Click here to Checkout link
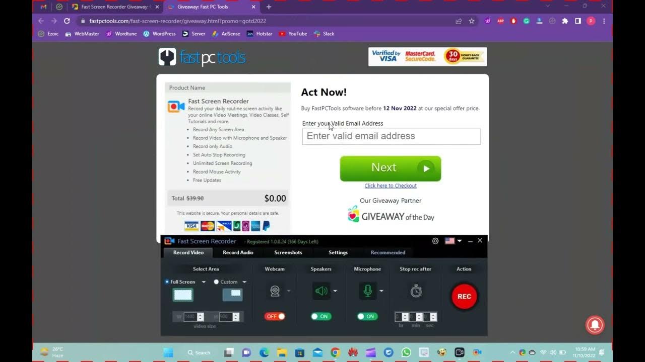Image resolution: width=645 pixels, height=362 pixels. pyautogui.click(x=391, y=186)
